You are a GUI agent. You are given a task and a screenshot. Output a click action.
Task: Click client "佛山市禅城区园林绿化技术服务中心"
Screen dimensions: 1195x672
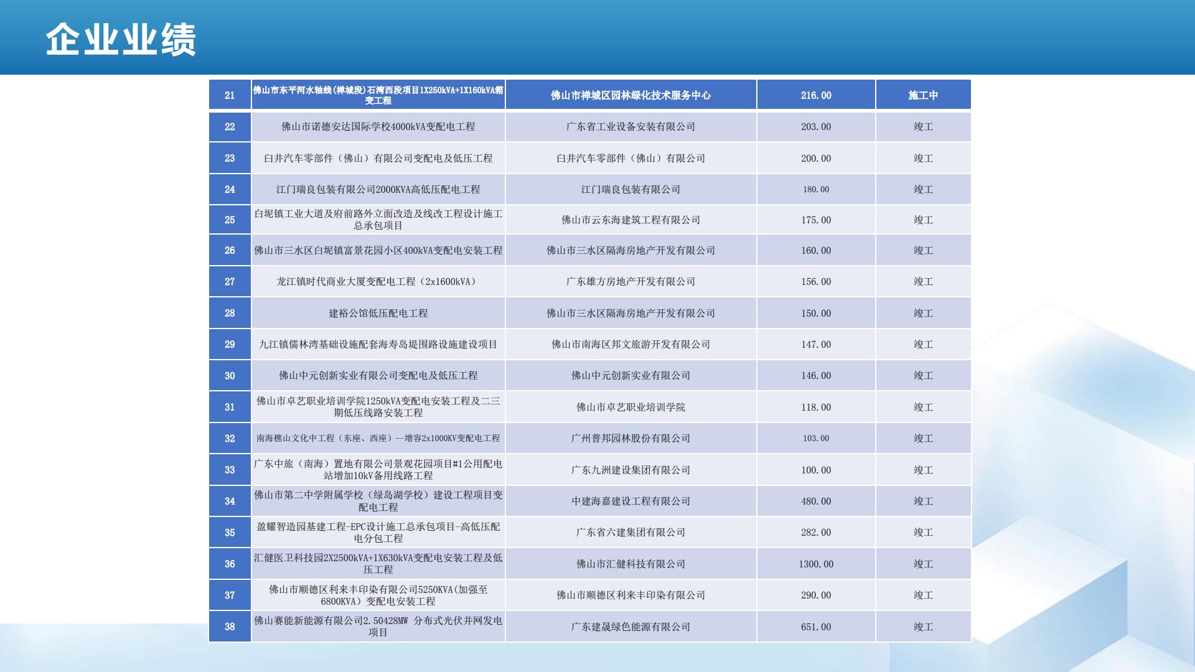point(630,95)
